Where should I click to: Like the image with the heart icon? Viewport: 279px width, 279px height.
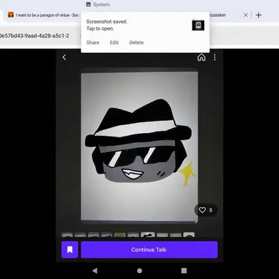click(x=202, y=210)
